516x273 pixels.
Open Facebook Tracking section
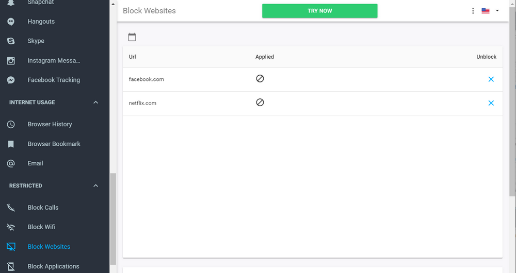[x=55, y=80]
